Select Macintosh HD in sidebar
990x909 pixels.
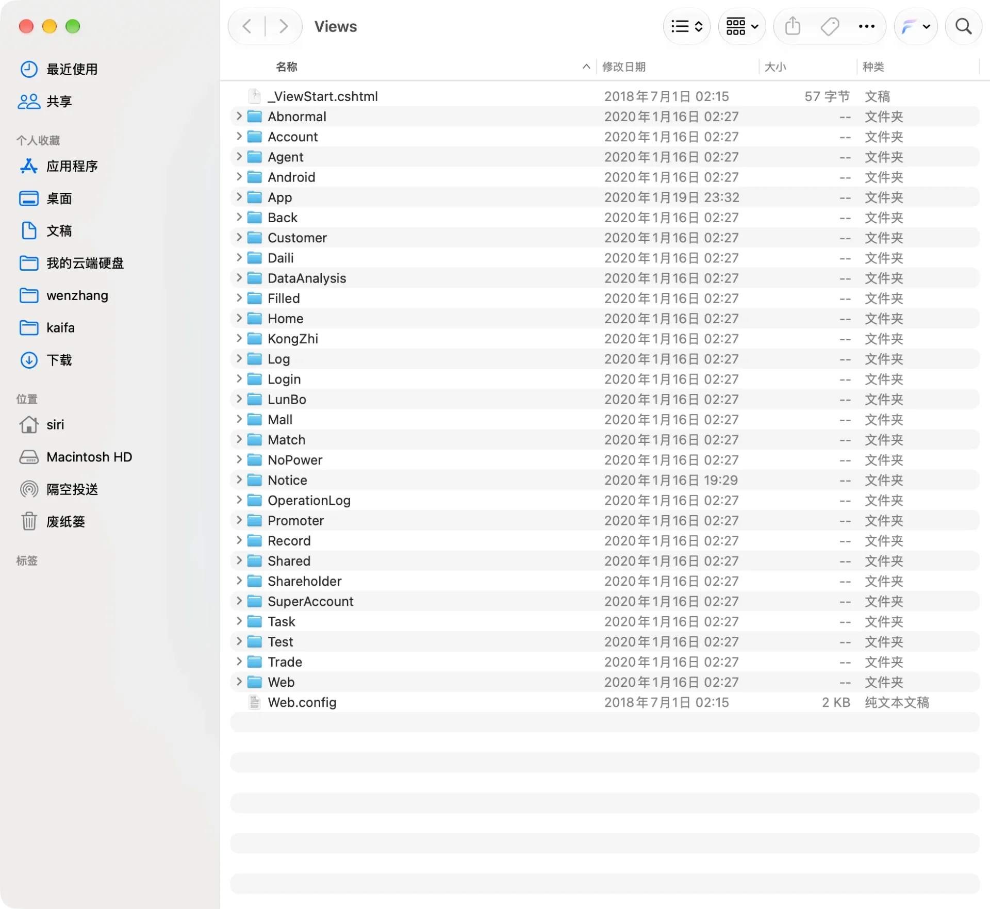coord(76,457)
